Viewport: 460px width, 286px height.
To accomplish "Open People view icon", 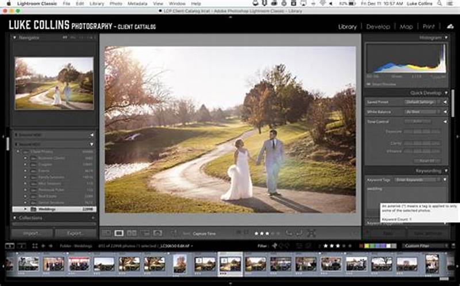I will (158, 233).
